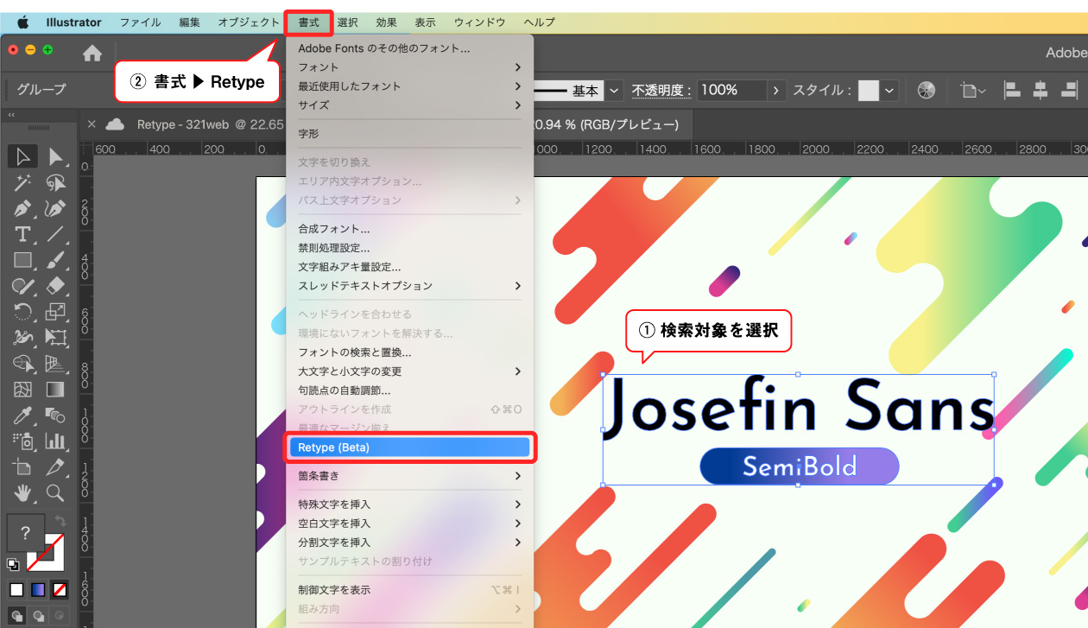Click the 不透明度 100% input field
The image size is (1088, 628).
coord(731,90)
